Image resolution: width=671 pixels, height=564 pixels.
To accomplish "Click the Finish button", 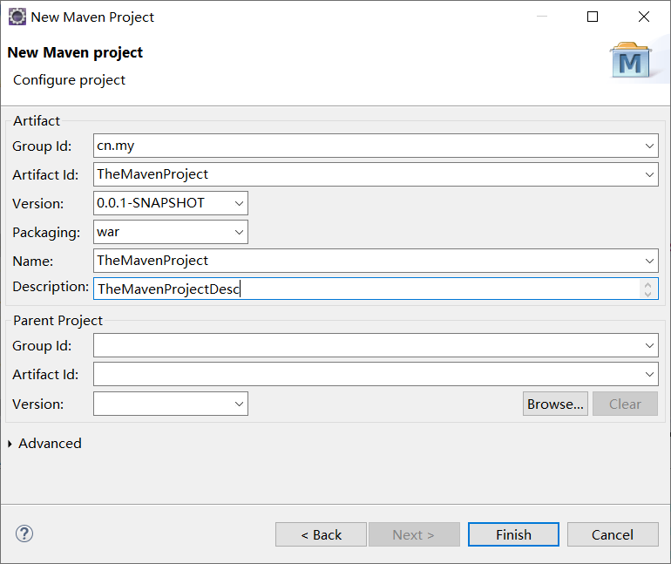I will 513,534.
